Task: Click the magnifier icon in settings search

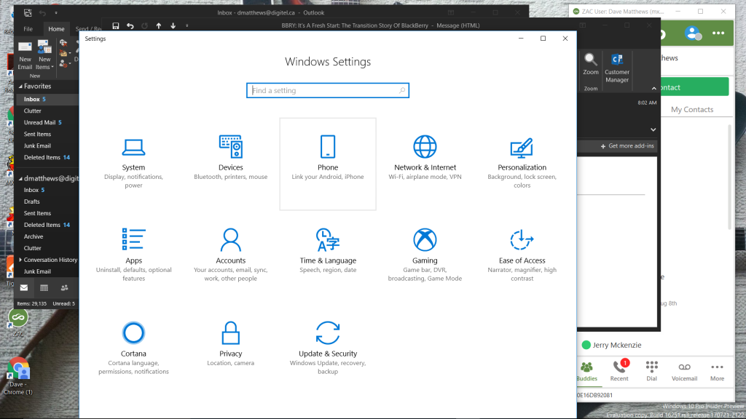Action: click(x=402, y=90)
